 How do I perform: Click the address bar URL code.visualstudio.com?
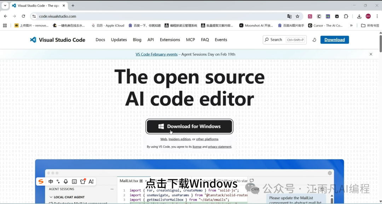pyautogui.click(x=58, y=16)
